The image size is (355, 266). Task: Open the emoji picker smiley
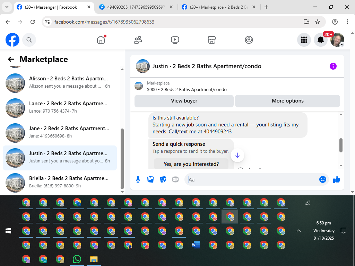click(x=323, y=180)
